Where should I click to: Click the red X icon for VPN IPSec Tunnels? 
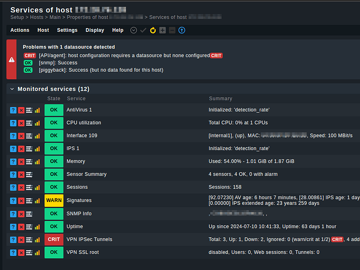[x=21, y=240]
